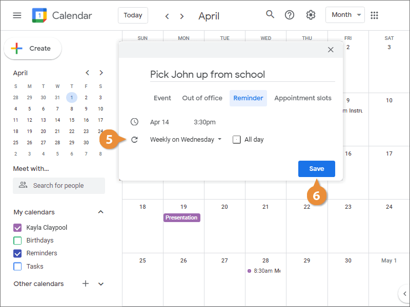
Task: Close the reminder dialog
Action: [x=331, y=50]
